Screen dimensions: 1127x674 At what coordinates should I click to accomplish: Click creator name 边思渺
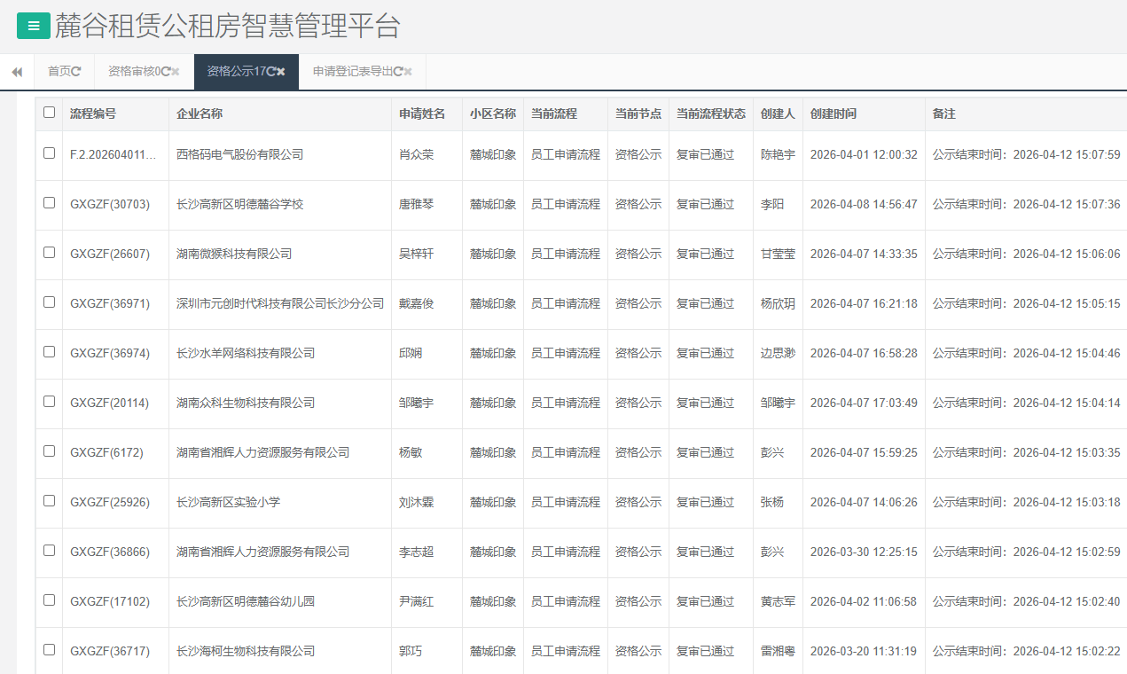point(778,353)
